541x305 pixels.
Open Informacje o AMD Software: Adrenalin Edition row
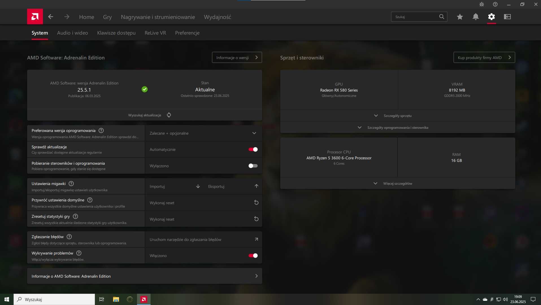click(144, 276)
